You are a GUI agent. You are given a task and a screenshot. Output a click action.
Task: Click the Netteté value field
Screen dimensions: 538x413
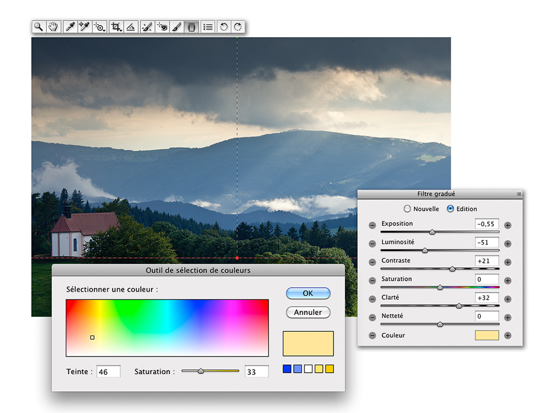tap(487, 316)
